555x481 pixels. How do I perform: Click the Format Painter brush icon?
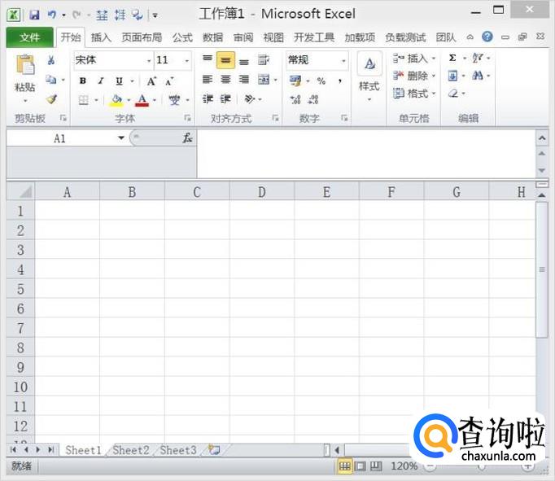(51, 99)
